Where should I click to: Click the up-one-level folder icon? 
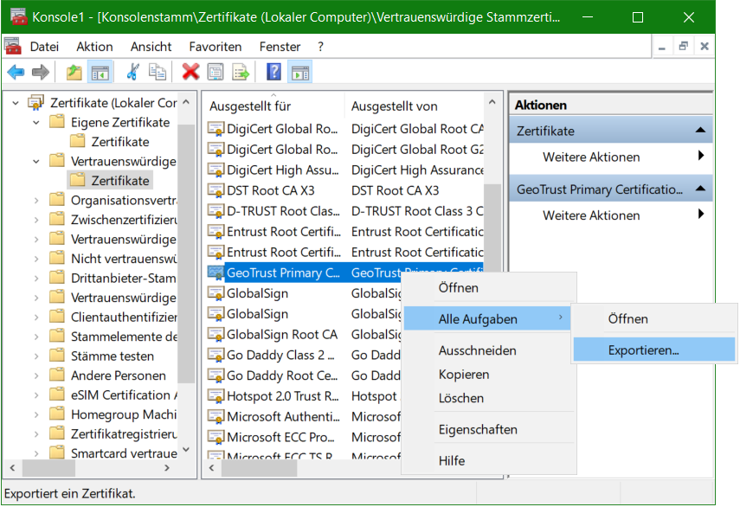74,72
